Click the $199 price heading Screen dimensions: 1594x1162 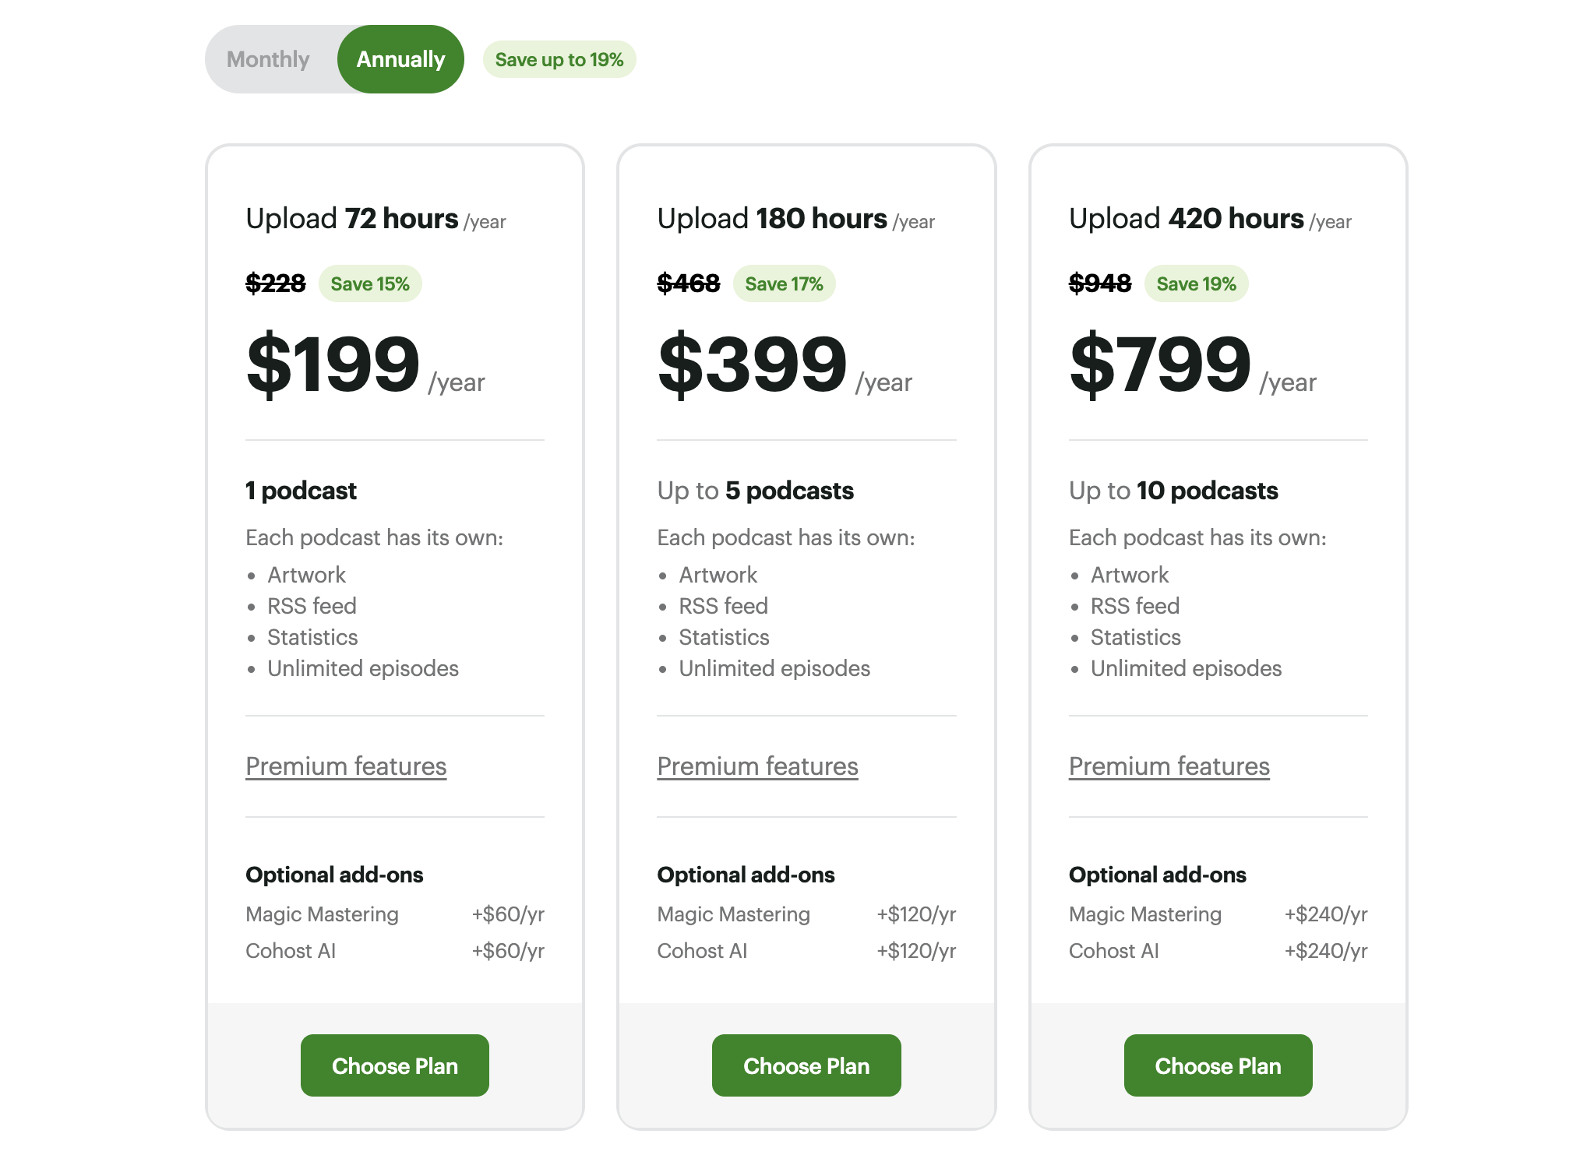pos(333,364)
